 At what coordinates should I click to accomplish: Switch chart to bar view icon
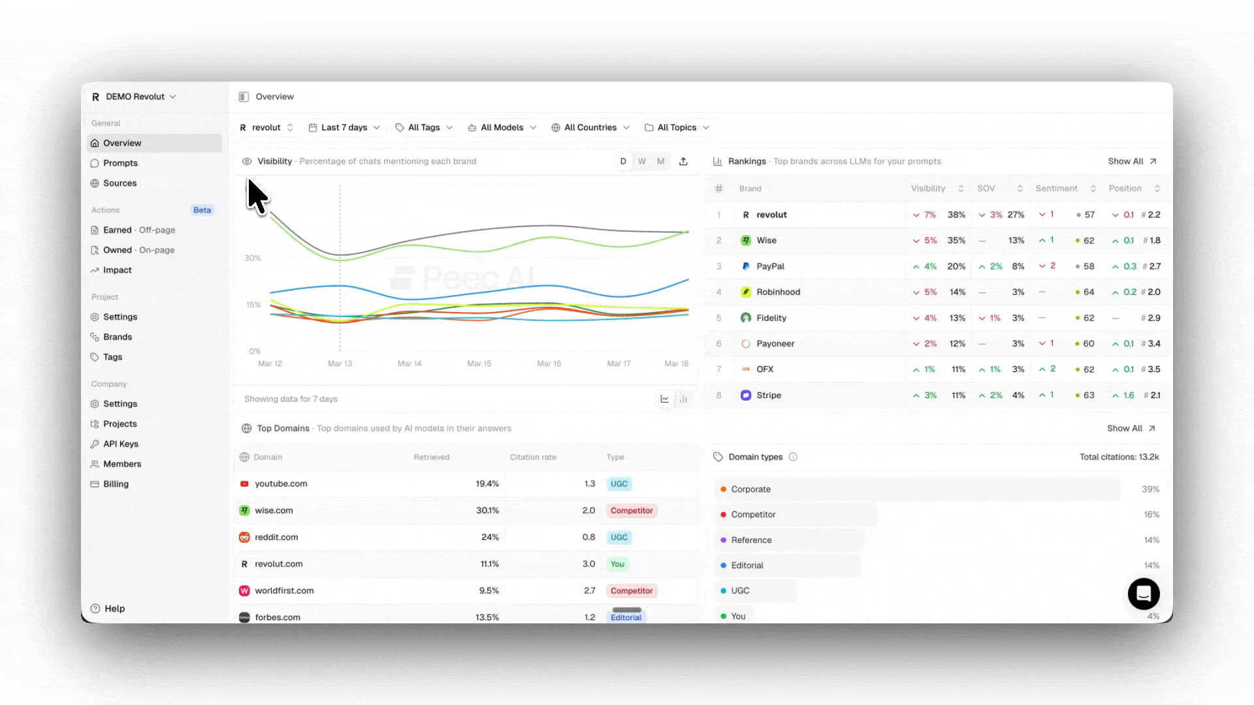(683, 399)
